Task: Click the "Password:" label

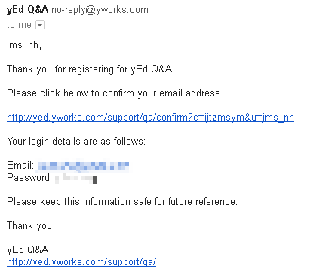Action: pos(29,178)
